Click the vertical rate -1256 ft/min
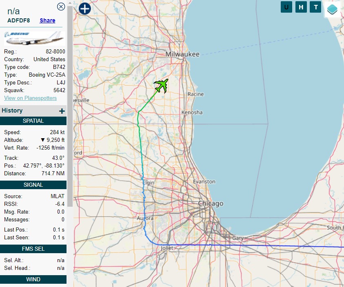344x287 pixels. [51, 148]
